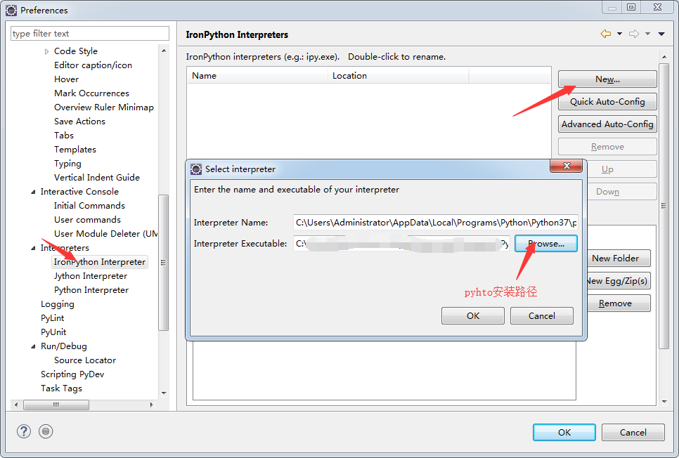Open the forward history dropdown arrow

coord(648,34)
